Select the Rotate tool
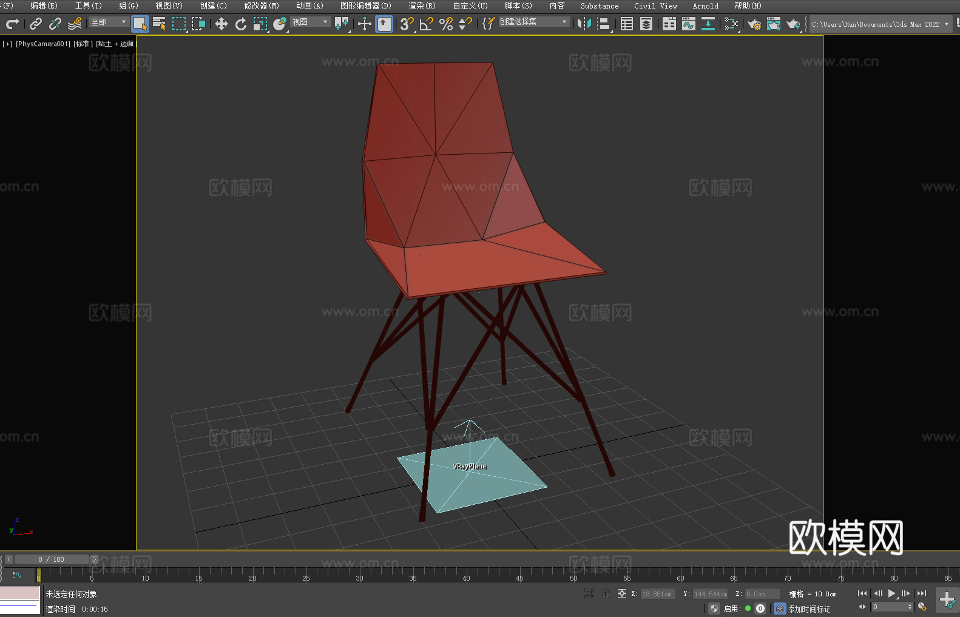 [x=241, y=24]
